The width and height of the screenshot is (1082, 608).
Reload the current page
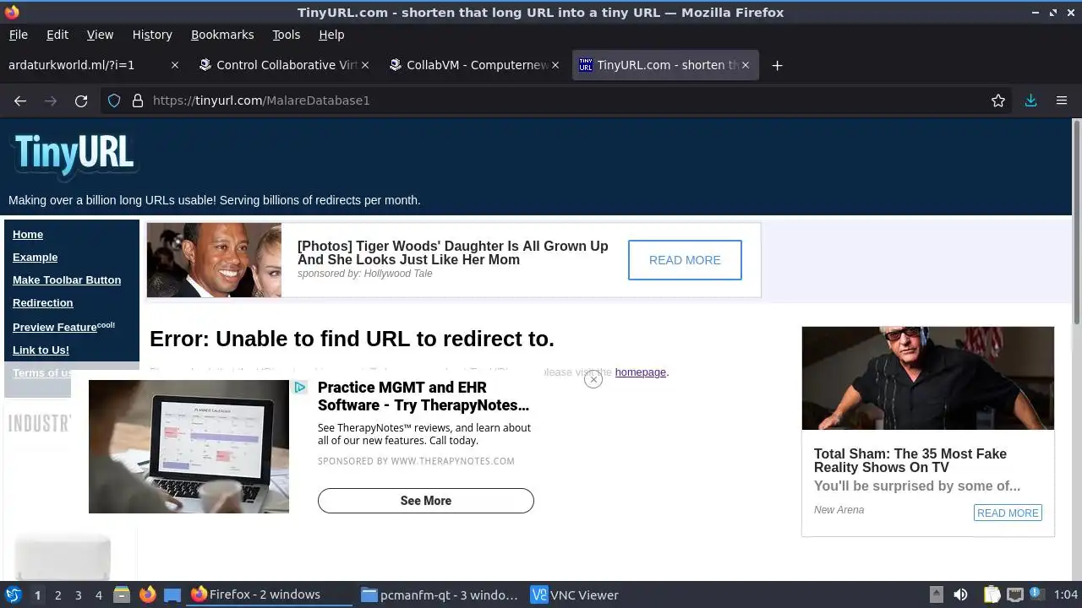click(81, 100)
